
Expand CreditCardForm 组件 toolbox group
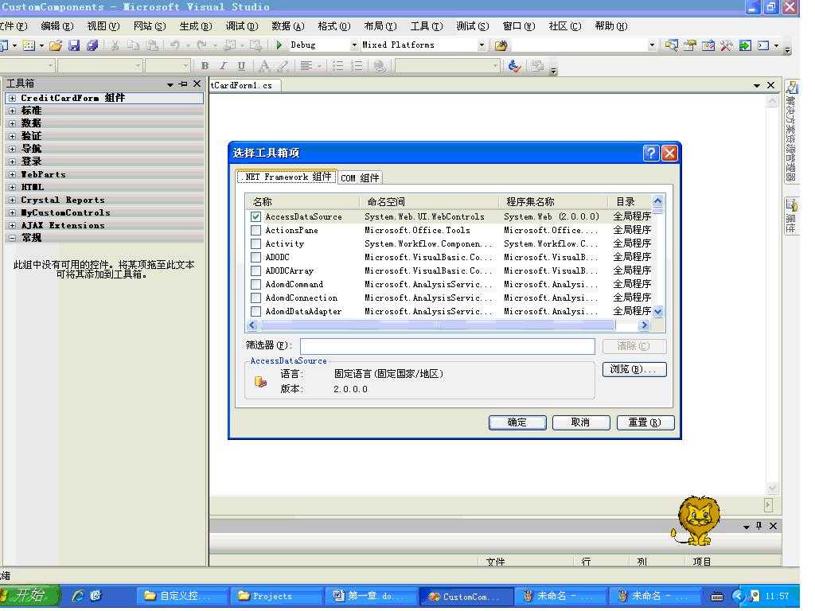point(12,98)
